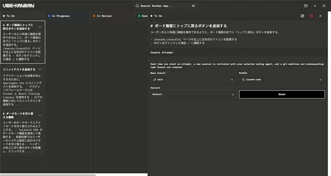Screen dimensions: 331x176
Task: Click the red delete trash icon
Action: (x=311, y=16)
